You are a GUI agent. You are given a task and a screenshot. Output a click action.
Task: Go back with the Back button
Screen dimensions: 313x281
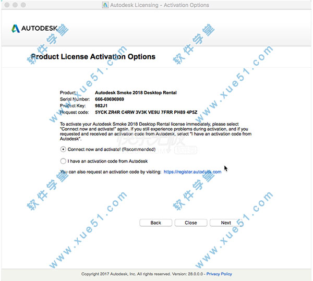[155, 223]
